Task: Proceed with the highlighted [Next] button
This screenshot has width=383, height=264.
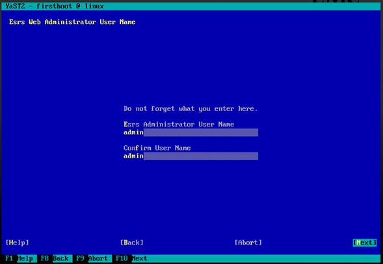Action: tap(365, 243)
